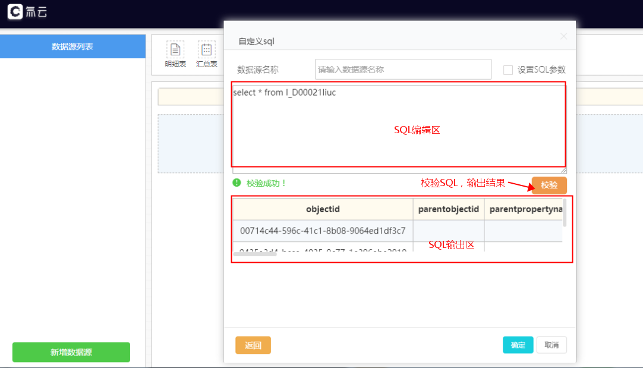This screenshot has width=643, height=368.
Task: Enable the 设置SQL参数 checkbox
Action: 508,70
